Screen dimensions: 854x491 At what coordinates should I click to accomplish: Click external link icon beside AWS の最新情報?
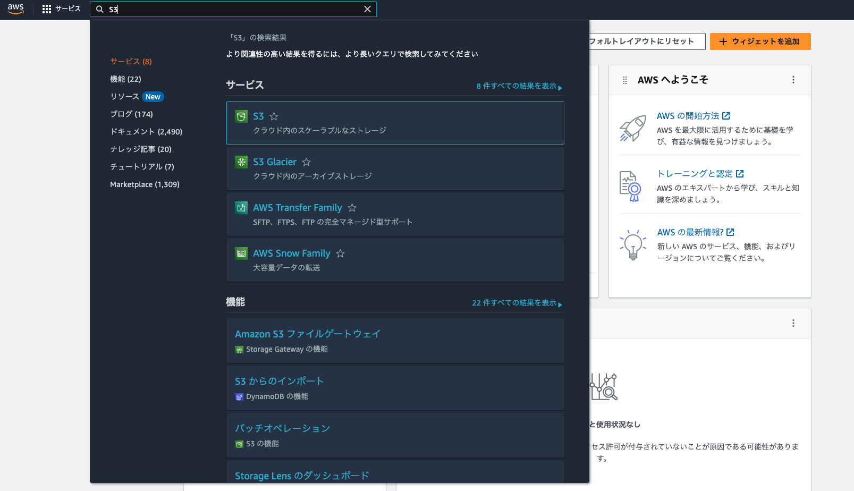[x=730, y=232]
